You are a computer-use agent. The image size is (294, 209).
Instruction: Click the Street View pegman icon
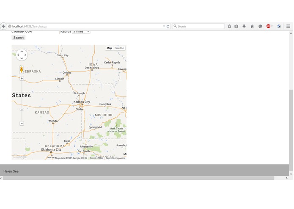click(x=22, y=69)
